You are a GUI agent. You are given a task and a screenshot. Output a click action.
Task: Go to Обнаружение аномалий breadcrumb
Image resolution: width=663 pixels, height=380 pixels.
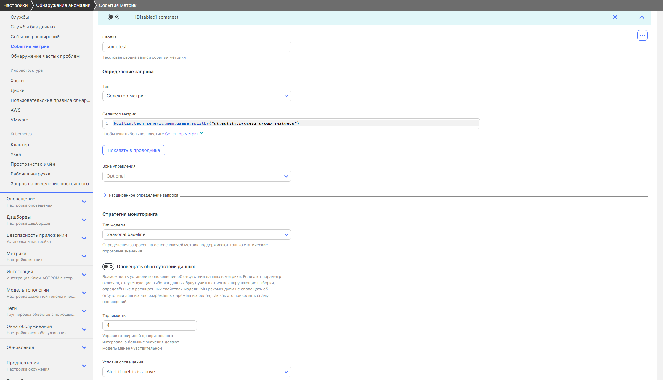tap(63, 5)
